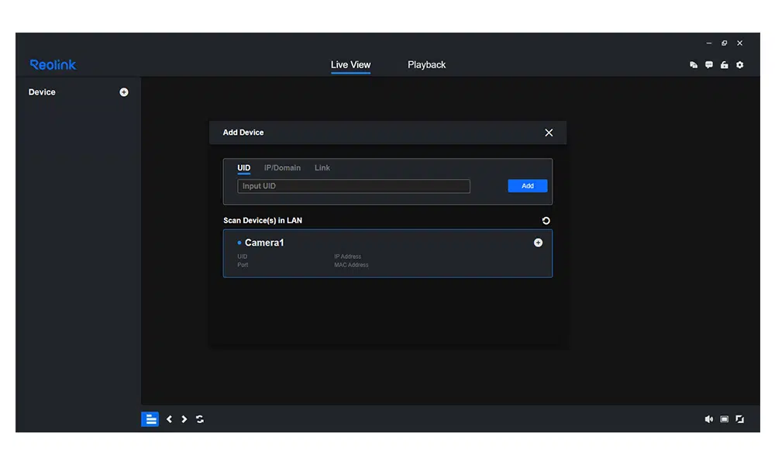Go to next page arrow

coord(184,419)
